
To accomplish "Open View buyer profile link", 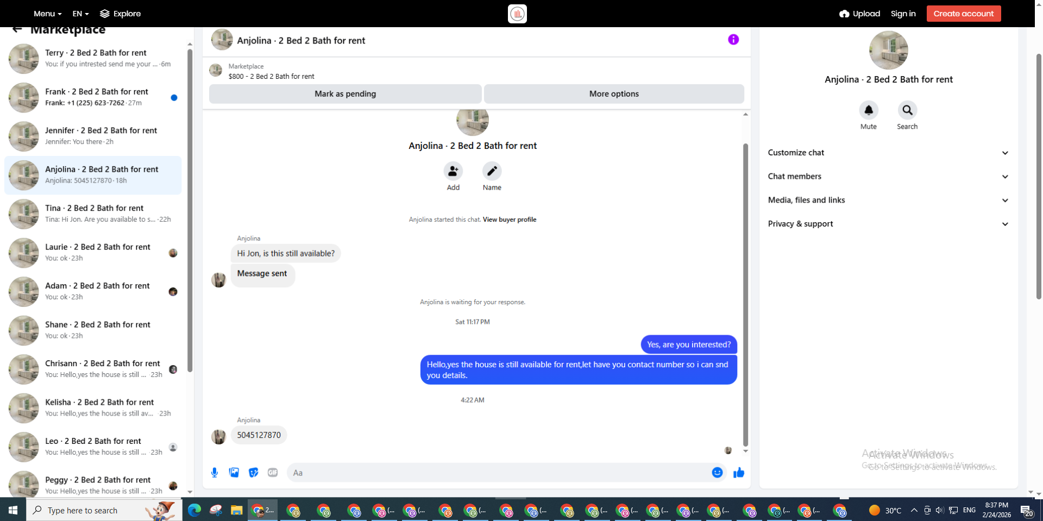I will coord(510,219).
